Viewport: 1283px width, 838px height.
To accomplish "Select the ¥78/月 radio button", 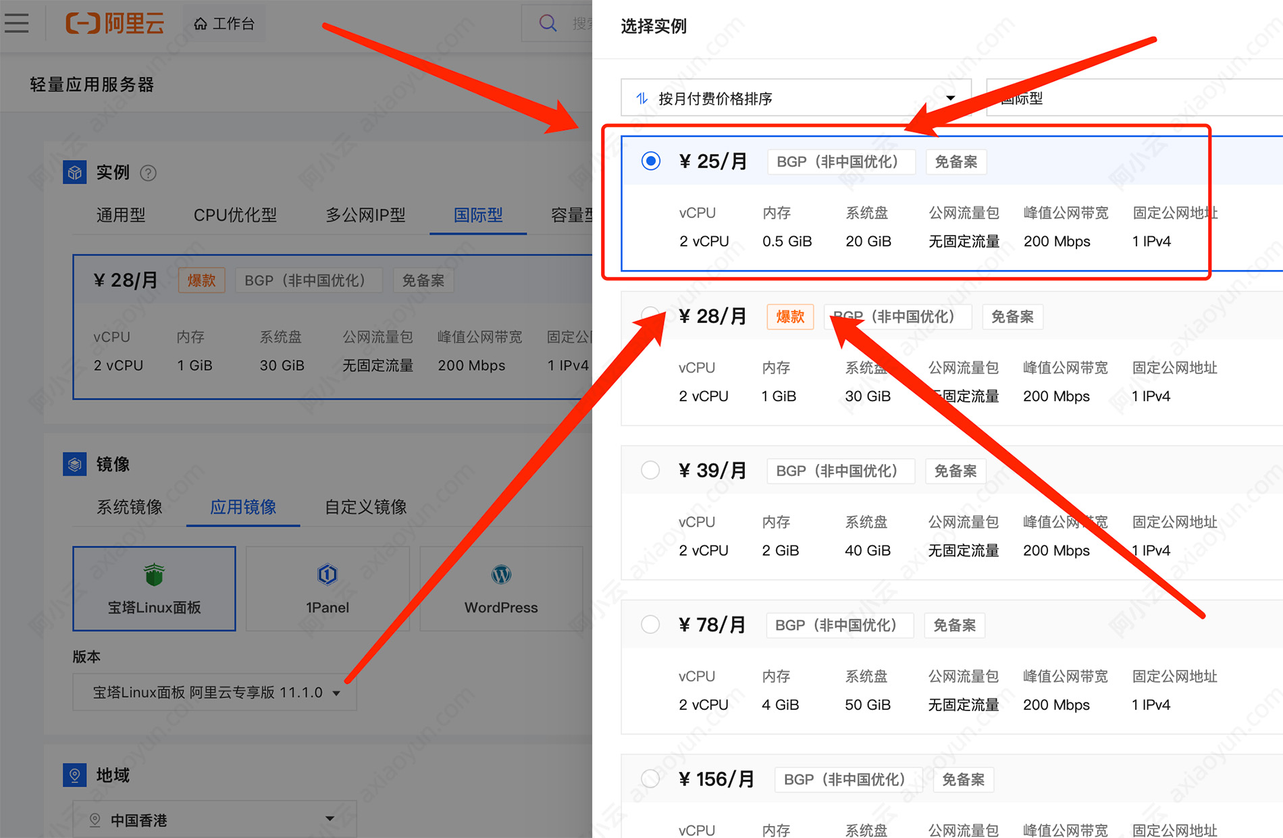I will [x=650, y=624].
